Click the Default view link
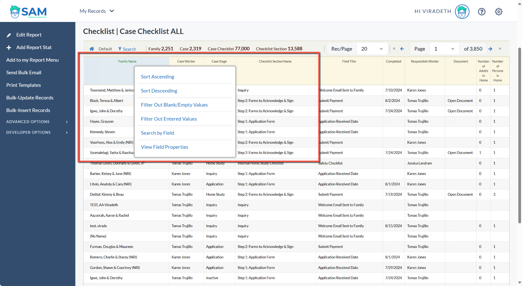 point(105,49)
